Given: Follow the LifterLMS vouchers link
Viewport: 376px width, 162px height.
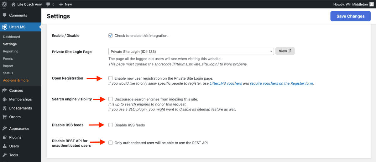Looking at the screenshot, I should (x=226, y=83).
